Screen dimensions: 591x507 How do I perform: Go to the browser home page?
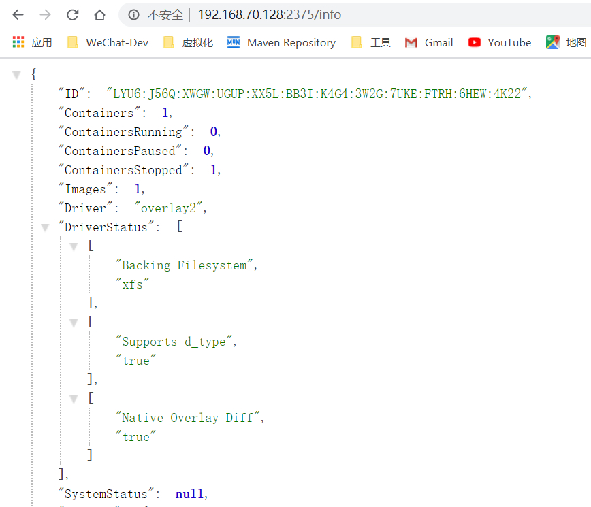click(99, 15)
